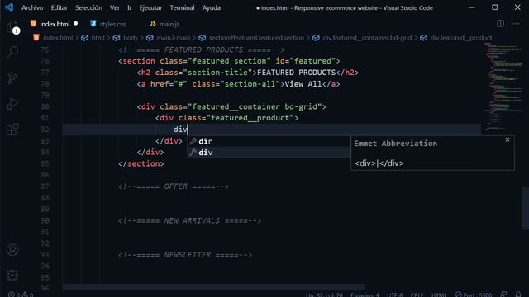The image size is (529, 297).
Task: Switch to the styles.css tab
Action: point(112,24)
